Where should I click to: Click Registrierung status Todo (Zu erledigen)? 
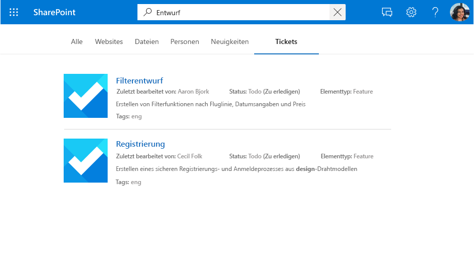tap(264, 156)
